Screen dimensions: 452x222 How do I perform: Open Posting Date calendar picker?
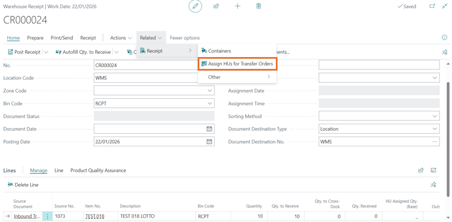pyautogui.click(x=209, y=141)
